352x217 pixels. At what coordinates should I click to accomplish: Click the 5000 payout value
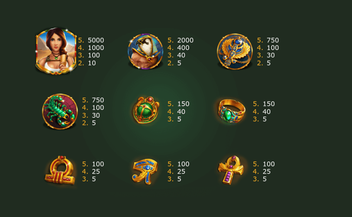coord(96,40)
